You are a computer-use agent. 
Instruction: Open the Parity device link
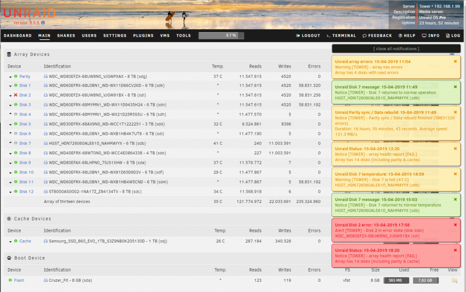coord(25,76)
